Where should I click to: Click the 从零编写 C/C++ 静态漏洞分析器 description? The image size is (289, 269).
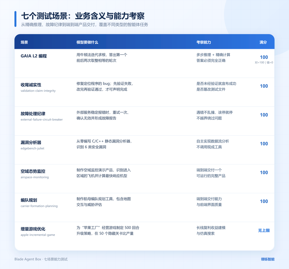(104, 144)
